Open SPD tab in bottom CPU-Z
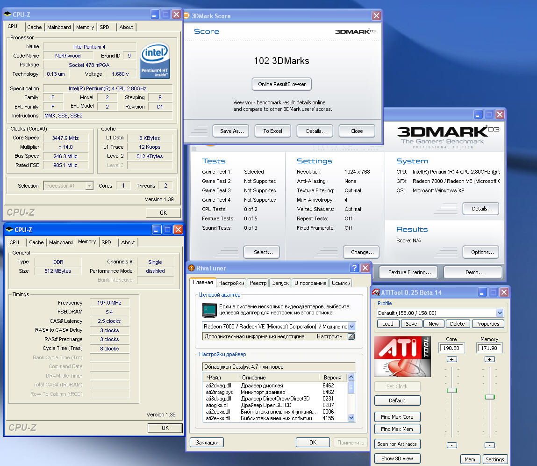 click(x=106, y=242)
